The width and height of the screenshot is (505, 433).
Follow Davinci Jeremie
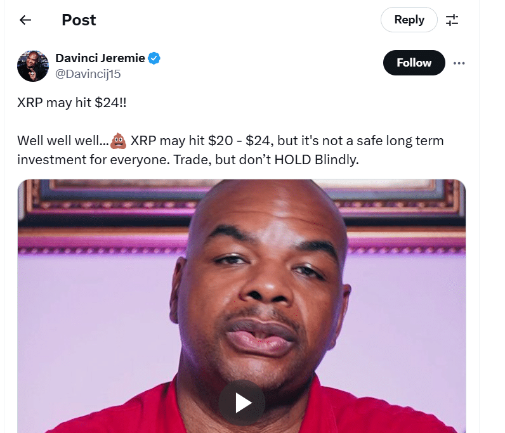(414, 63)
